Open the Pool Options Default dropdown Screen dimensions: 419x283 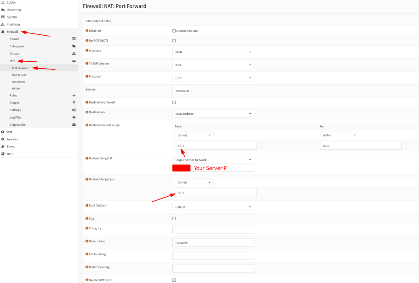213,207
